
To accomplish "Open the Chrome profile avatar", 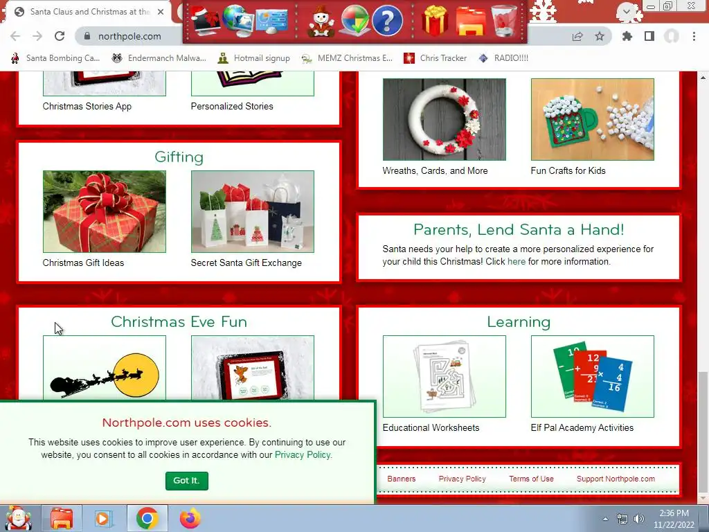I will pos(672,36).
